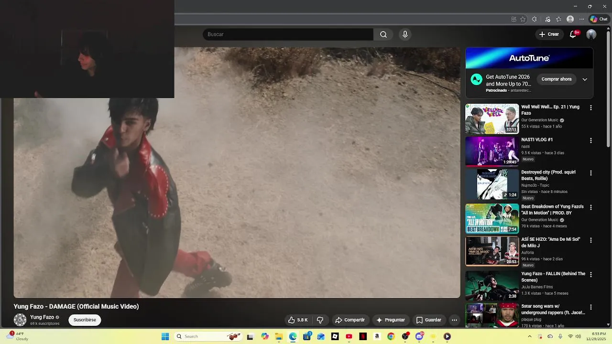This screenshot has width=612, height=344.
Task: Click the Compartir share button
Action: click(x=350, y=320)
